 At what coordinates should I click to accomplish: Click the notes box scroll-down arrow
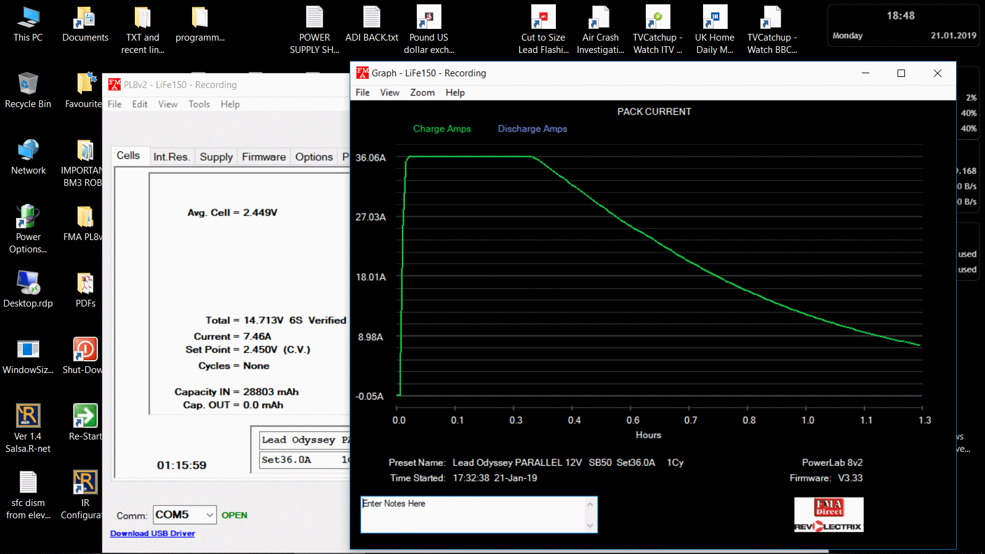click(x=590, y=526)
